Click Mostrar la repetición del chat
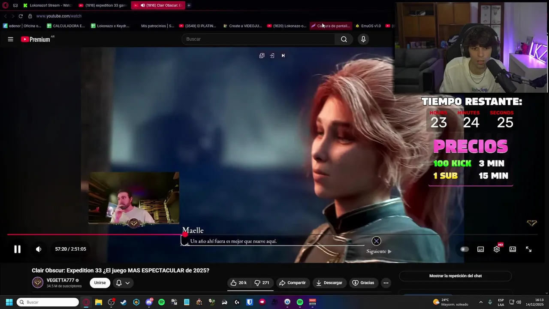Image resolution: width=549 pixels, height=309 pixels. [455, 276]
